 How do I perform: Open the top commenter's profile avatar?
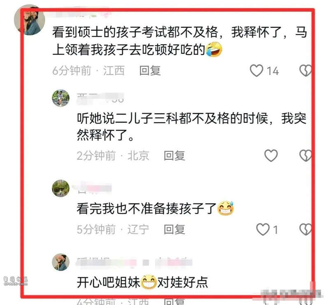click(x=29, y=20)
